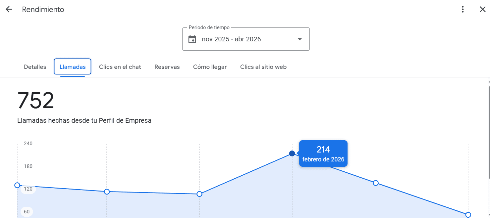This screenshot has width=490, height=218.
Task: Open the three-dot more options menu
Action: (x=463, y=10)
